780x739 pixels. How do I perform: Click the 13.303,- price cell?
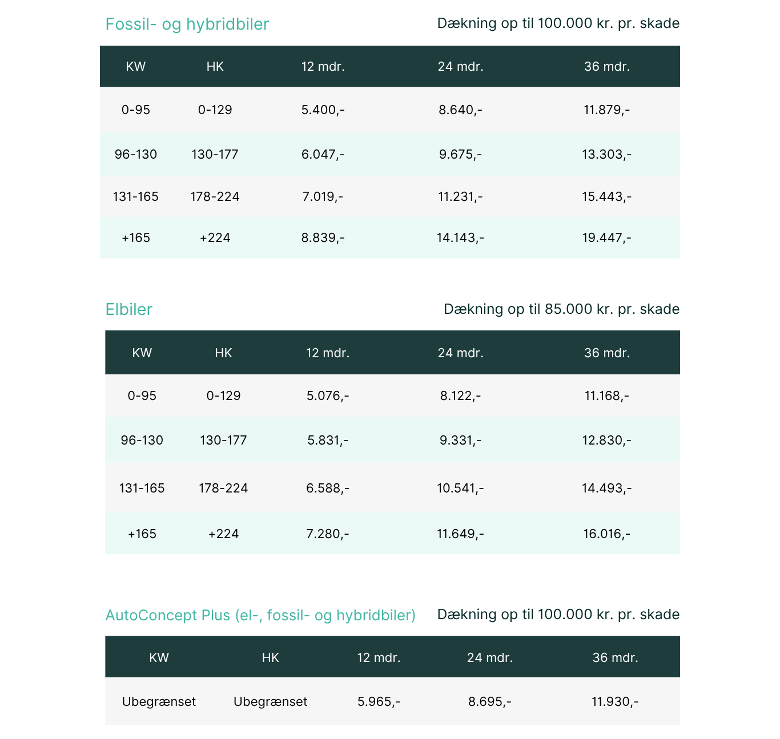(607, 154)
